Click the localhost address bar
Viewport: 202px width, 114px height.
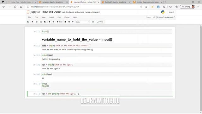pyautogui.click(x=82, y=7)
